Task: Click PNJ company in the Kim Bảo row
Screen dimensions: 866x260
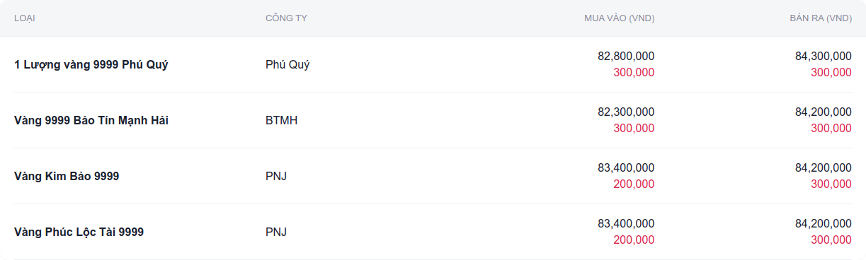Action: pos(276,176)
